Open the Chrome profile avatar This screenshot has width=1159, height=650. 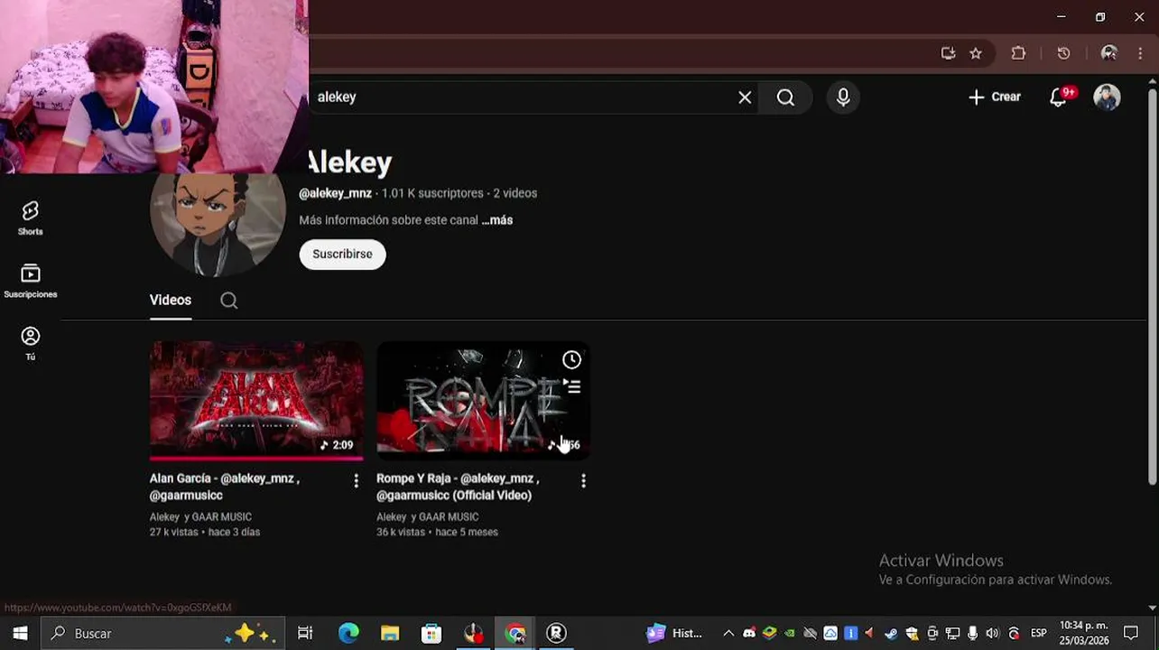pos(1108,53)
